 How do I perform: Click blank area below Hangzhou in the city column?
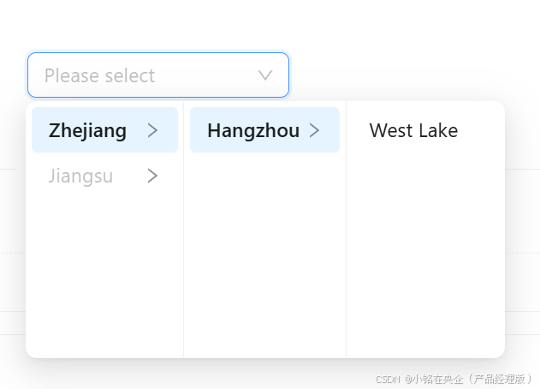(265, 257)
